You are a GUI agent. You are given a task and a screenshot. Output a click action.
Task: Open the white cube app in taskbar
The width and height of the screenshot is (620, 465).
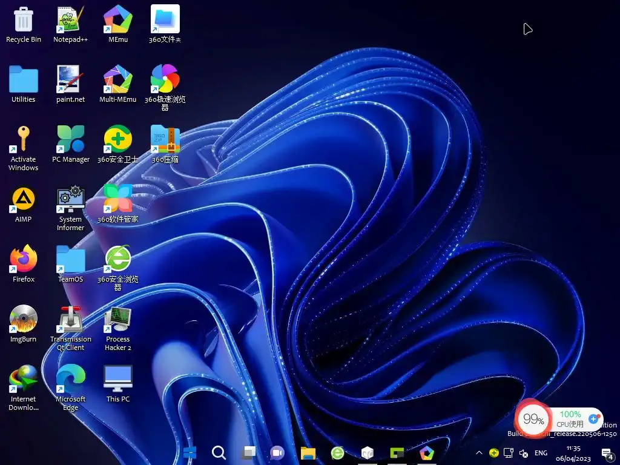[x=368, y=453]
